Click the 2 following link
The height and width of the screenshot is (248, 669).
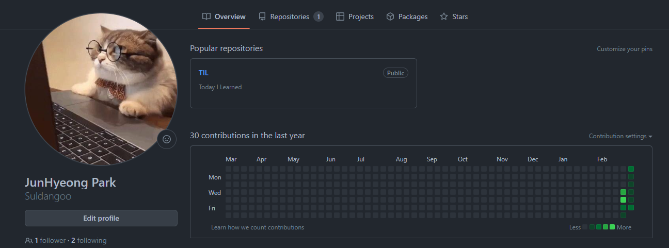(89, 240)
